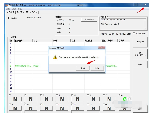This screenshot has width=152, height=115.
Task: Click firmware version box scroll-up arrow
Action: (x=145, y=20)
